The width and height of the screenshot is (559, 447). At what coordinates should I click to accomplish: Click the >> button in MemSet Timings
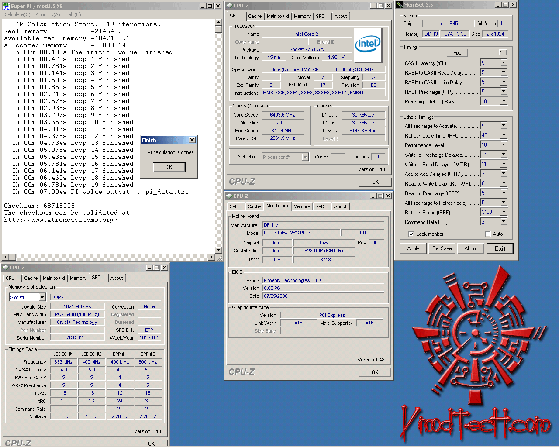tap(503, 53)
